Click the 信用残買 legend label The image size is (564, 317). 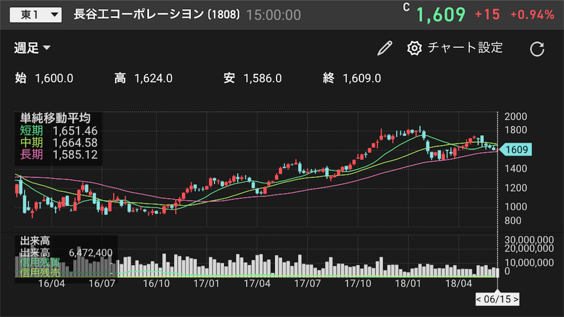[40, 263]
